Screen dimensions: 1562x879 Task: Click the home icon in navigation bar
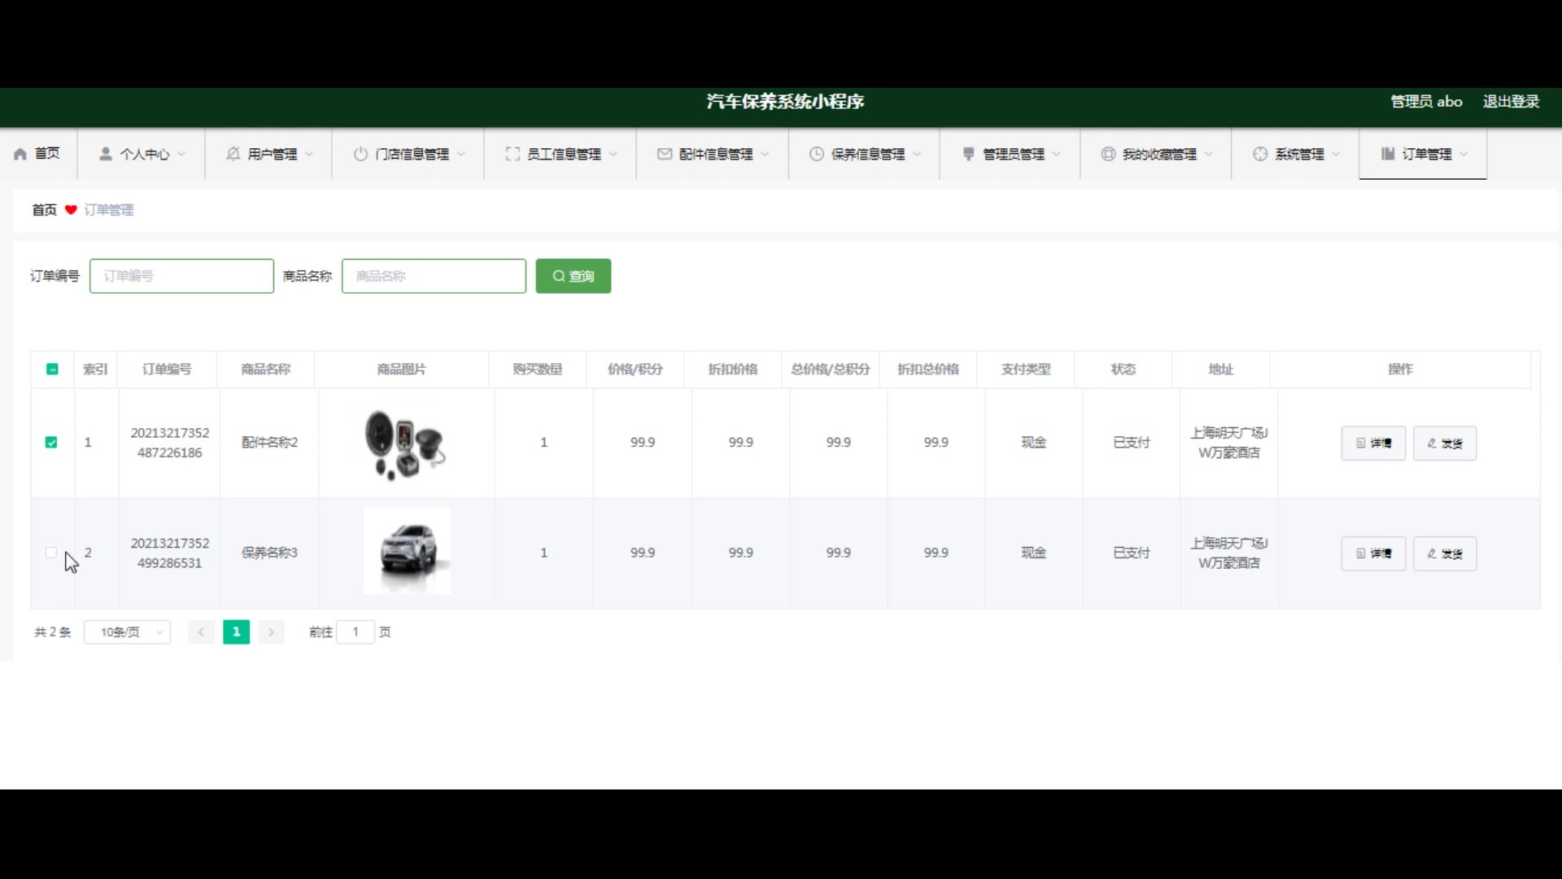coord(20,154)
